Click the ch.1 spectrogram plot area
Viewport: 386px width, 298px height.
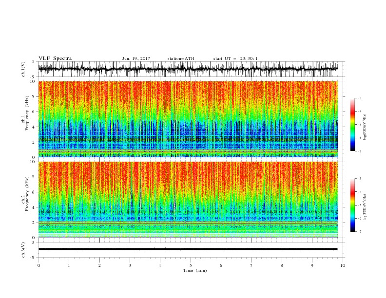(188, 119)
